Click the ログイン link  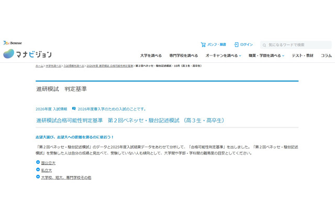[x=247, y=44]
